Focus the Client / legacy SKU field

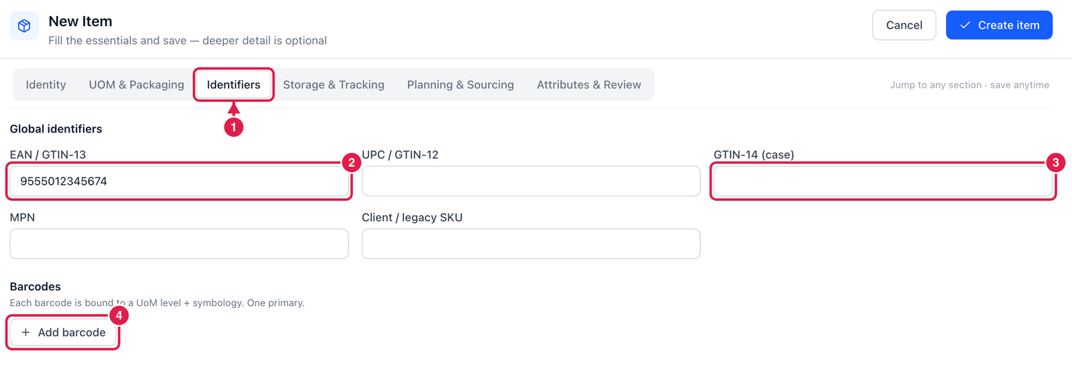click(531, 244)
